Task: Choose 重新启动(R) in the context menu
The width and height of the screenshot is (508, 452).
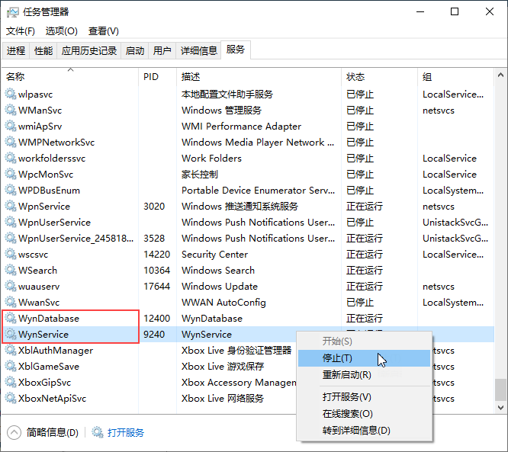Action: tap(364, 375)
